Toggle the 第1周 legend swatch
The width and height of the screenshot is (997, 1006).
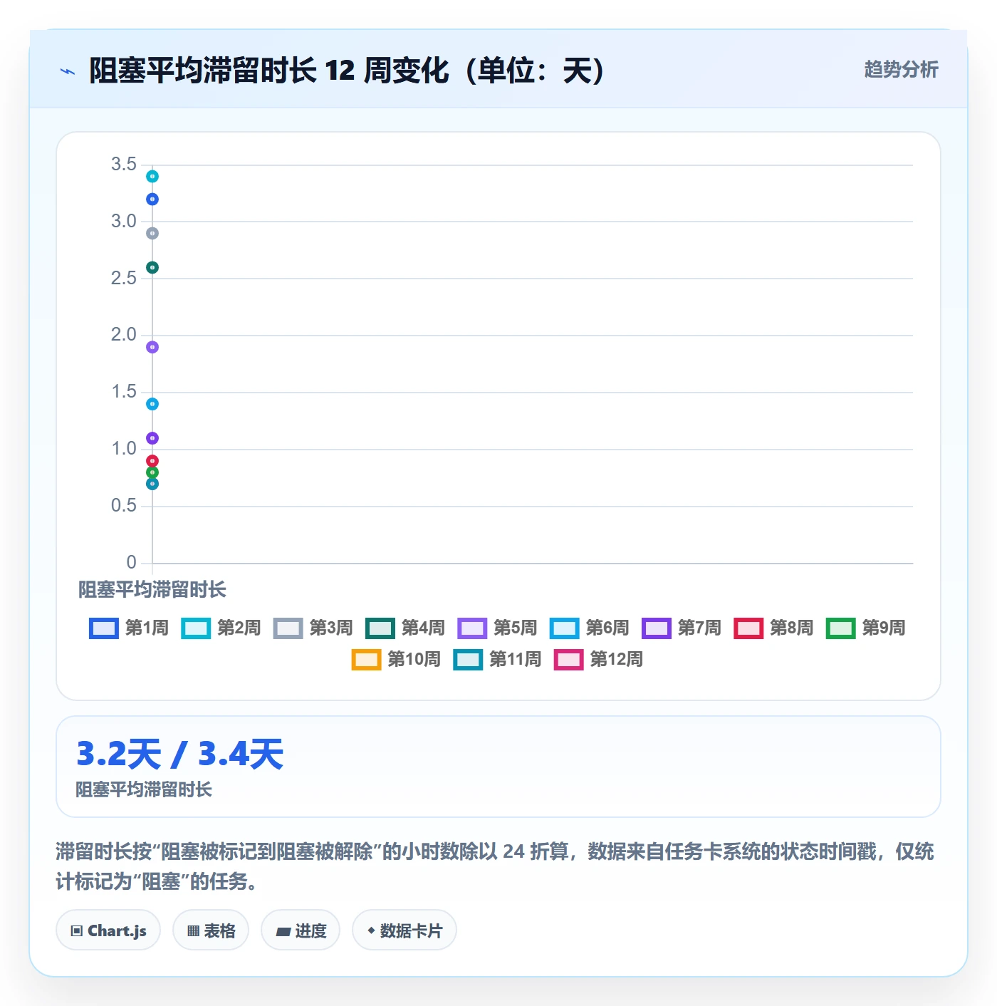(x=103, y=628)
